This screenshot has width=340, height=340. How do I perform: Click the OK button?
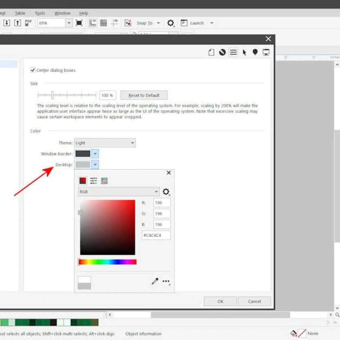pos(220,301)
